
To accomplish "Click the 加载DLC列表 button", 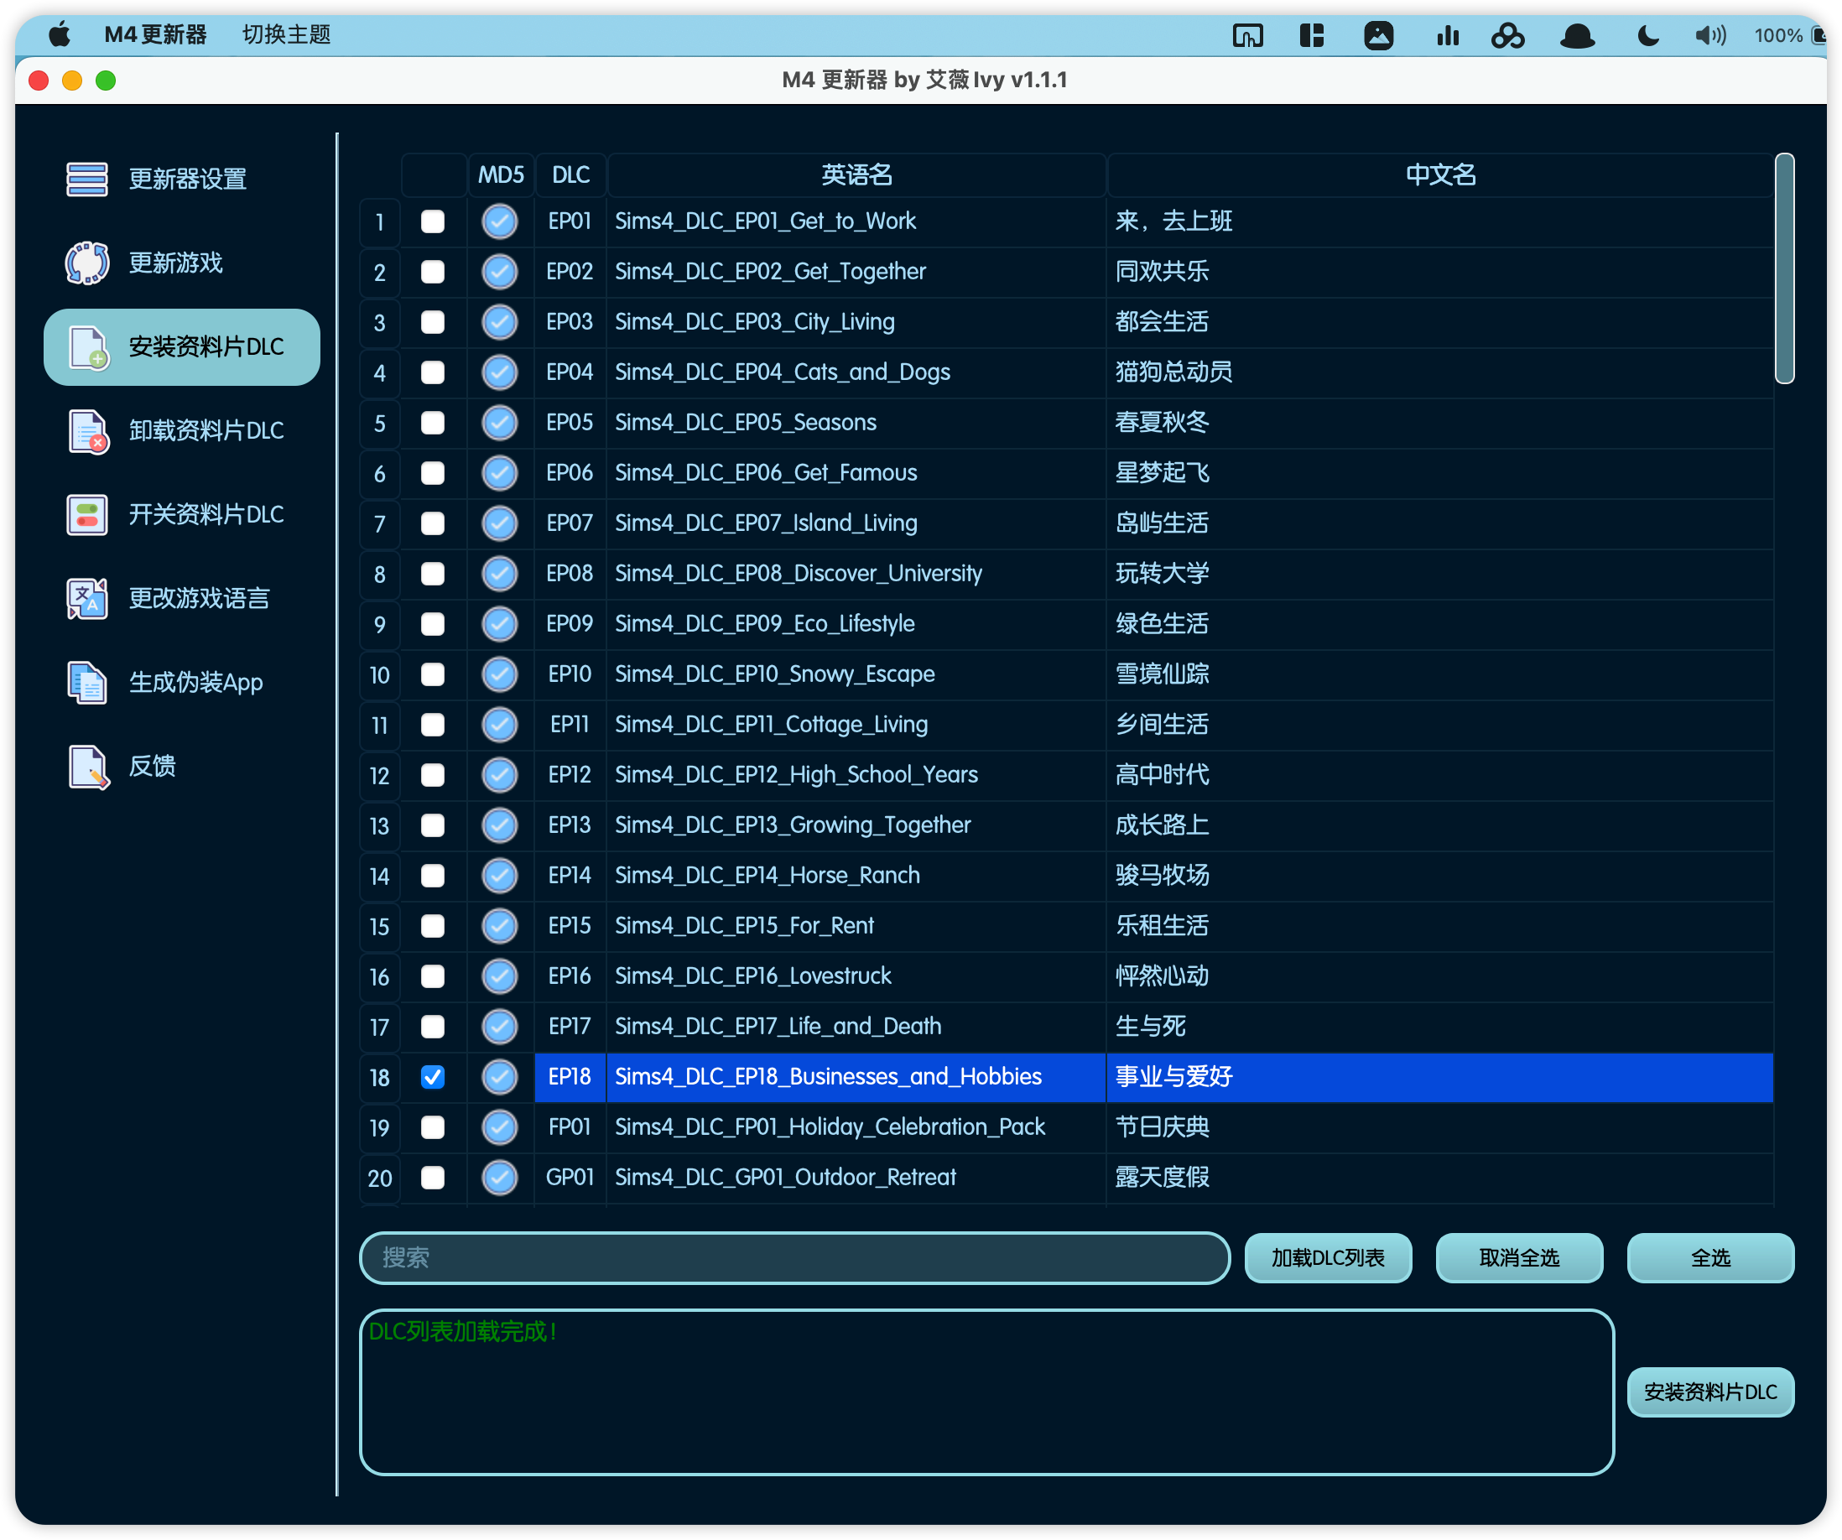I will point(1328,1258).
